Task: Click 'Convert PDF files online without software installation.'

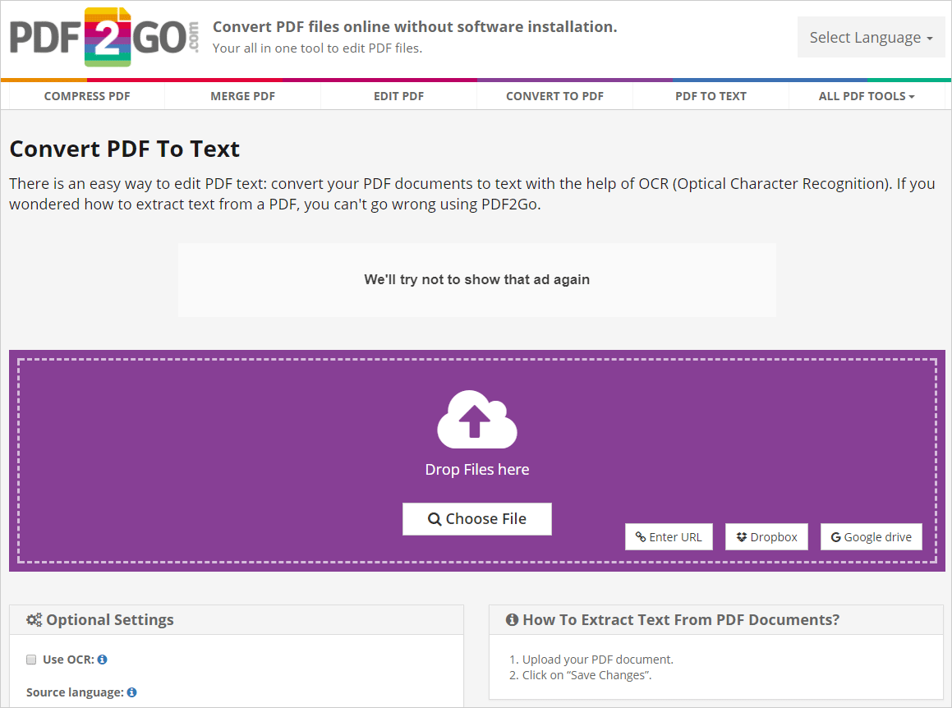Action: (415, 27)
